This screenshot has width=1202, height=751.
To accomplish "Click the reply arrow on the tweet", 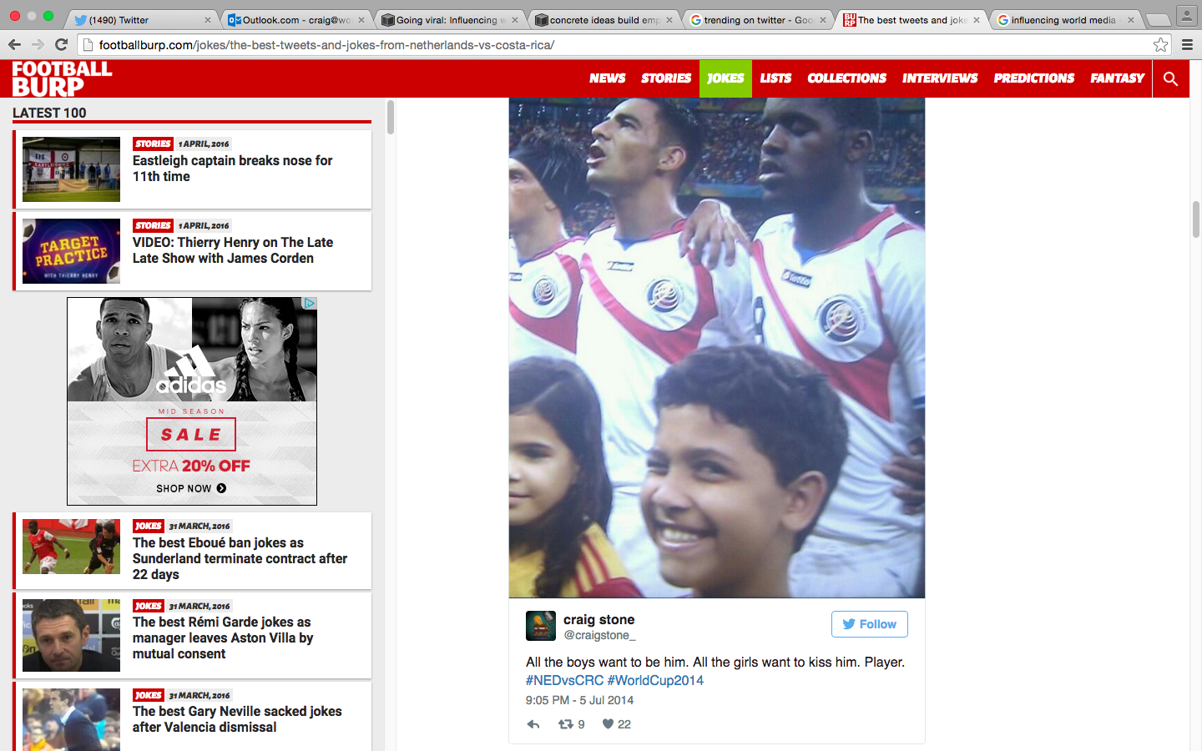I will (x=533, y=724).
